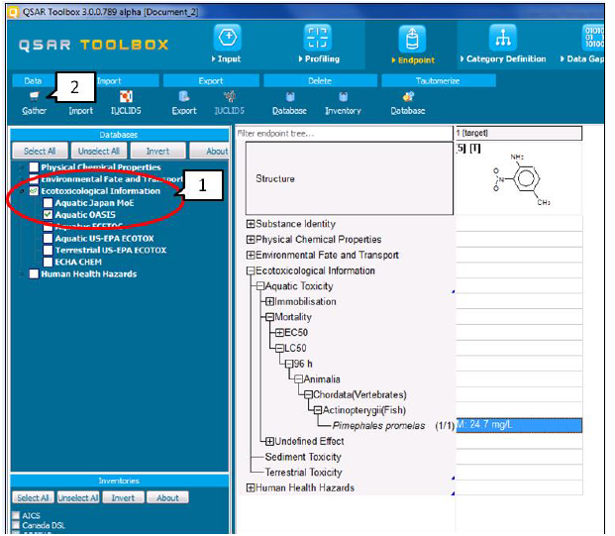Click About in Inventories panel

[167, 497]
